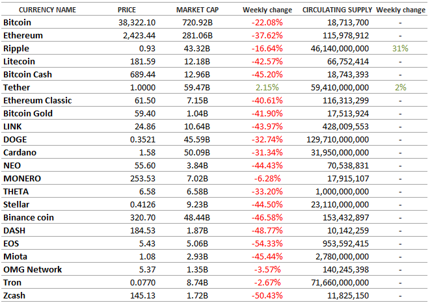432x303 pixels.
Task: Click Bitcoin weekly change -22.08%
Action: pyautogui.click(x=267, y=23)
